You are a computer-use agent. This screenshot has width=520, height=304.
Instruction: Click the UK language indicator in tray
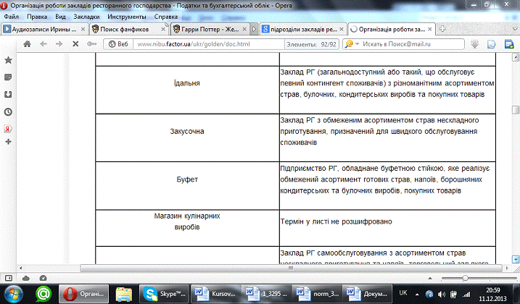(403, 293)
